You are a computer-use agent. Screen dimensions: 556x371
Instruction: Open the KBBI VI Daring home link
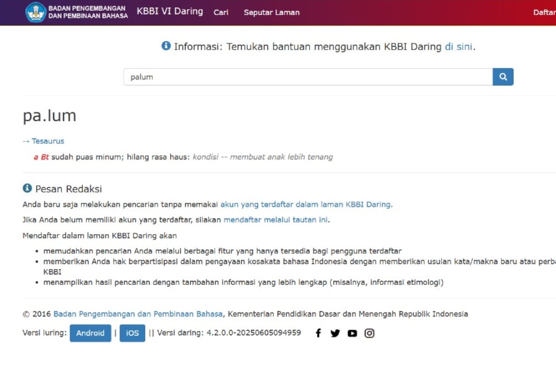[170, 11]
